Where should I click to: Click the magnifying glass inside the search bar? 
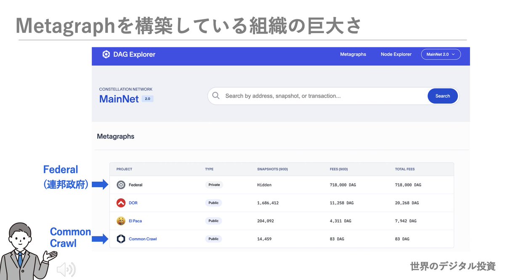tap(216, 96)
